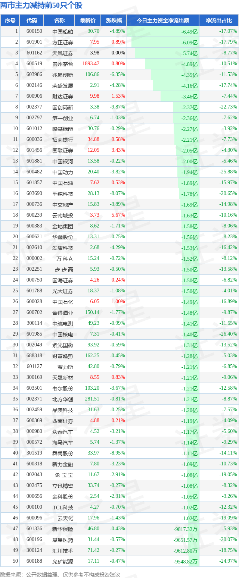
Task: Select 兖矿能源 outflow ratio -24.97%
Action: (x=228, y=561)
